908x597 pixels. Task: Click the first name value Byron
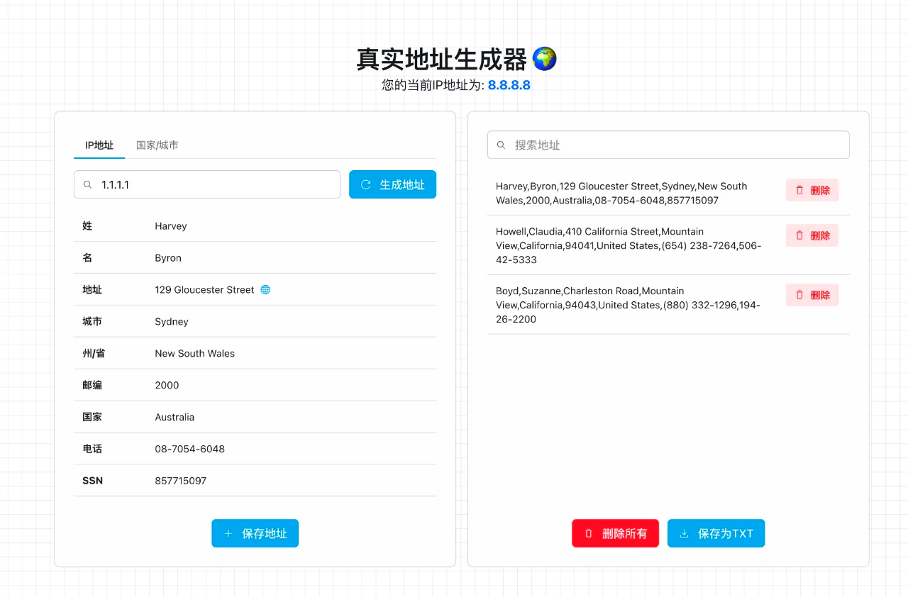(168, 258)
